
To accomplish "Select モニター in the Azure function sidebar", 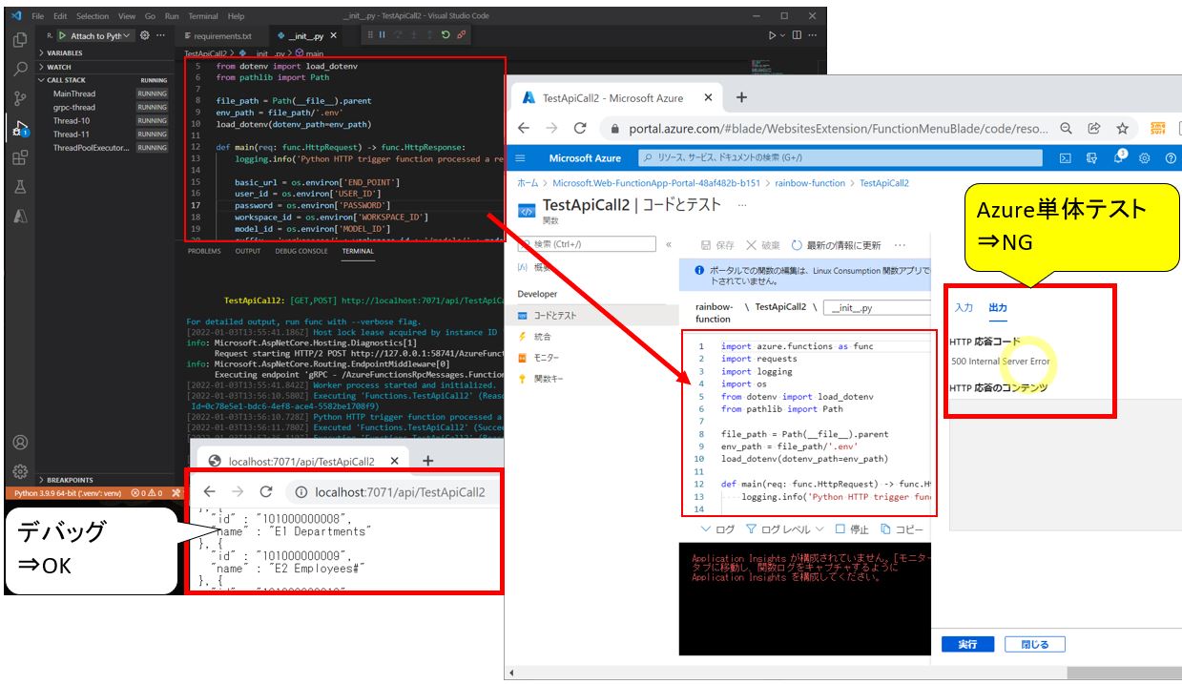I will [x=544, y=357].
